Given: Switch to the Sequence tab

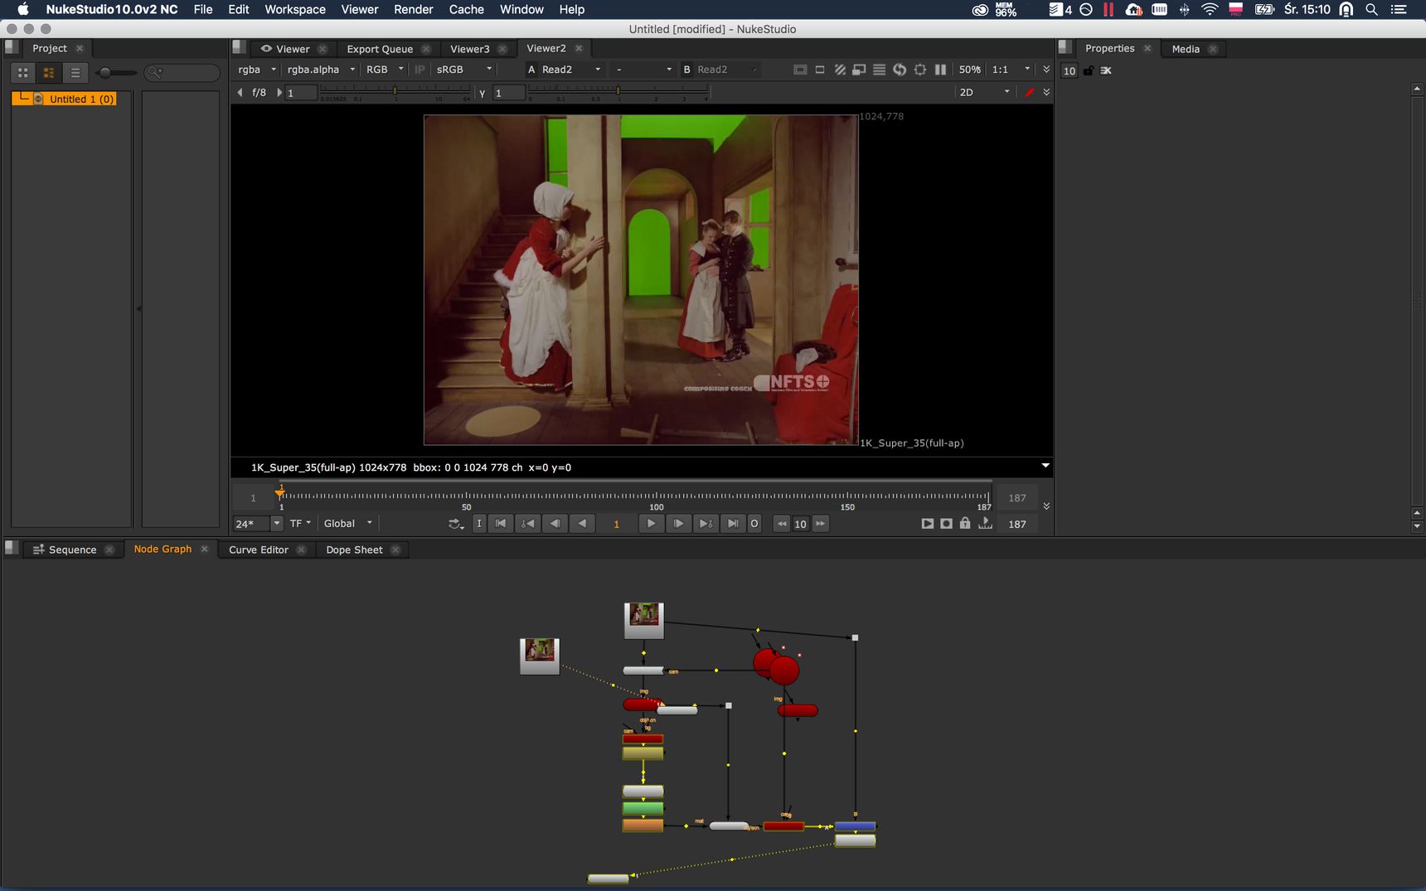Looking at the screenshot, I should point(72,550).
